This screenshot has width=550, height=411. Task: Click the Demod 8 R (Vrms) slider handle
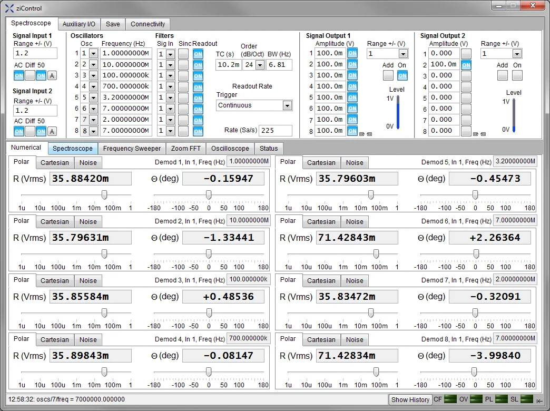(x=376, y=371)
